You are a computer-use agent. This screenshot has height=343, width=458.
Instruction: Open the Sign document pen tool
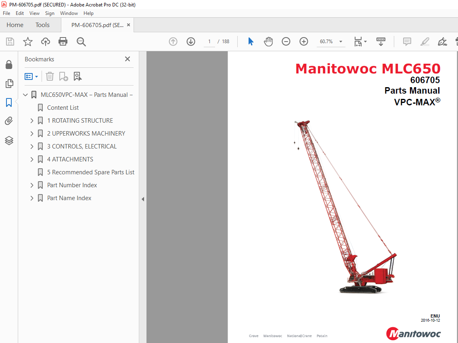(442, 42)
